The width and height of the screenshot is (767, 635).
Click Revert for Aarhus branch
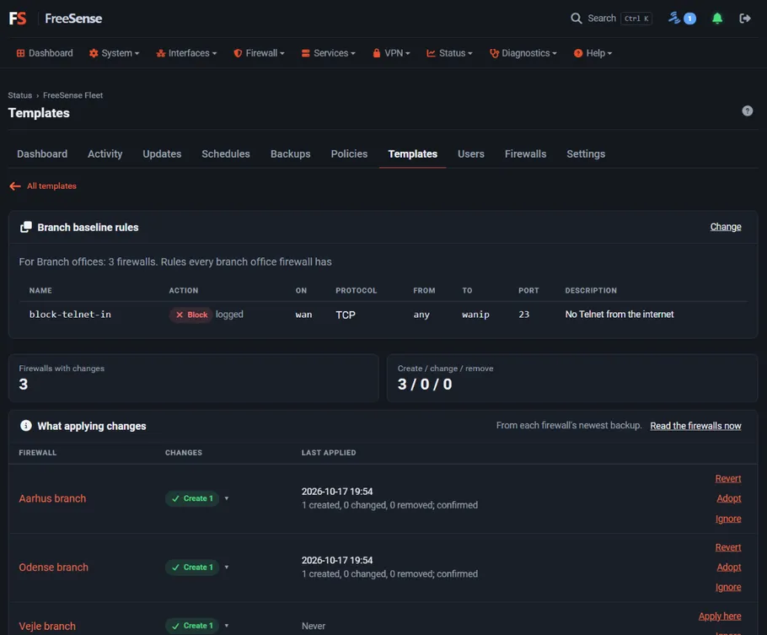(728, 478)
